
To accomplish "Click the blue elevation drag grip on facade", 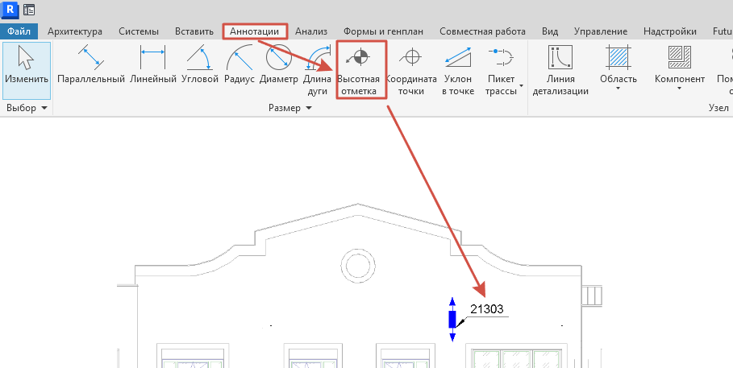I will point(452,320).
